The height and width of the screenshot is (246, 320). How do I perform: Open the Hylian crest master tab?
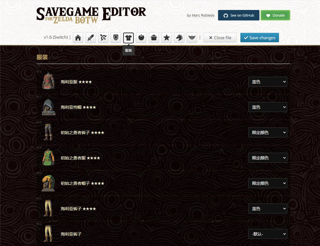point(192,38)
